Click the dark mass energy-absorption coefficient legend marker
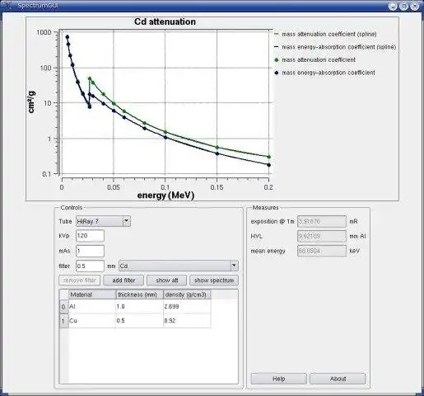Screen dimensions: 424x396 [x=277, y=73]
